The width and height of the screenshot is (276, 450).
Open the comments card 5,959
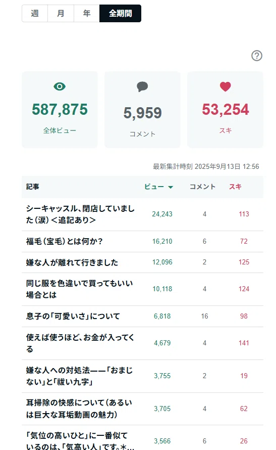(142, 110)
